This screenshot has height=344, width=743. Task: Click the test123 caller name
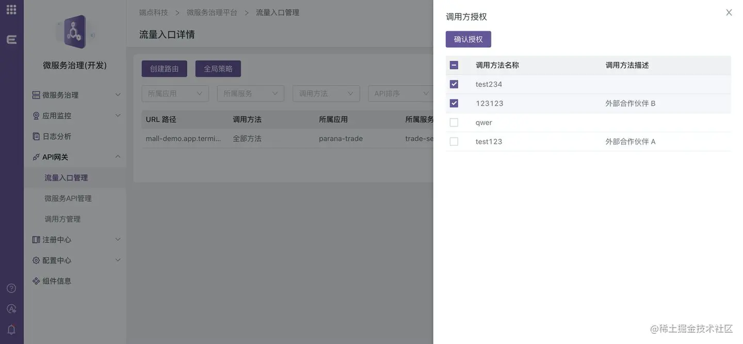pyautogui.click(x=489, y=141)
